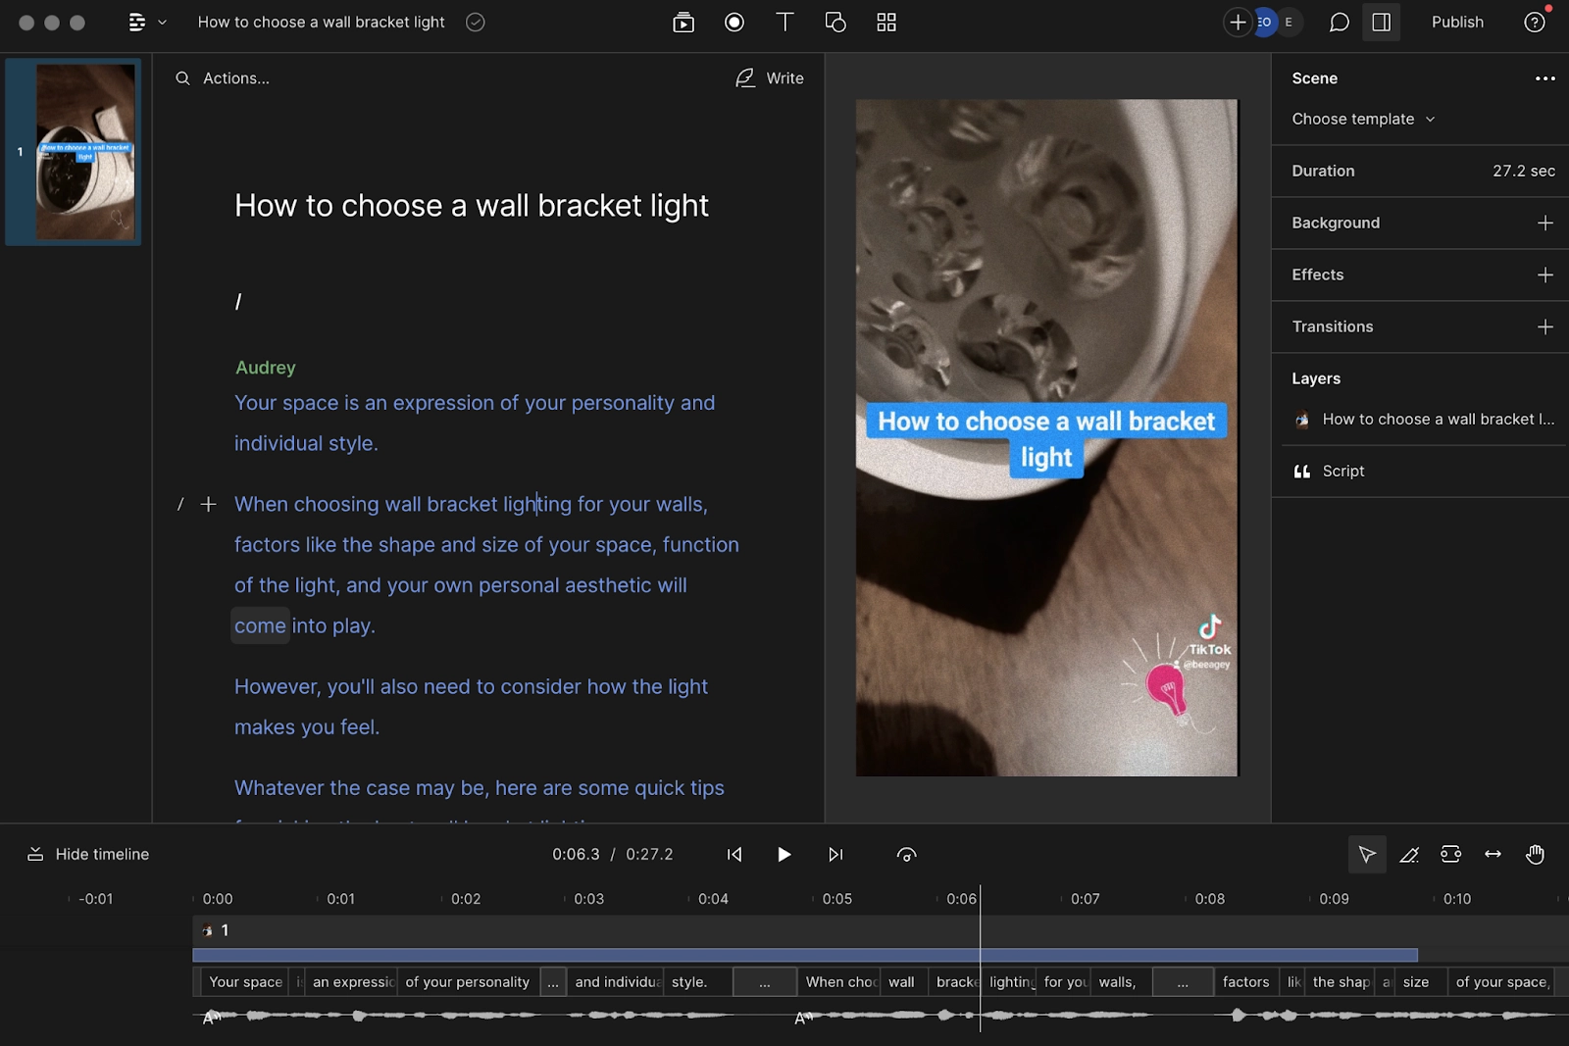1569x1046 pixels.
Task: Open the shapes and elements icon
Action: (x=835, y=22)
